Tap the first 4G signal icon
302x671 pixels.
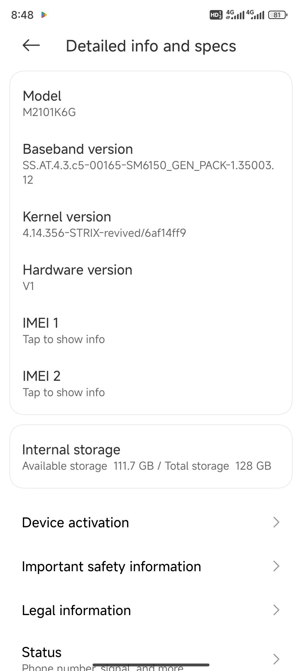[235, 15]
